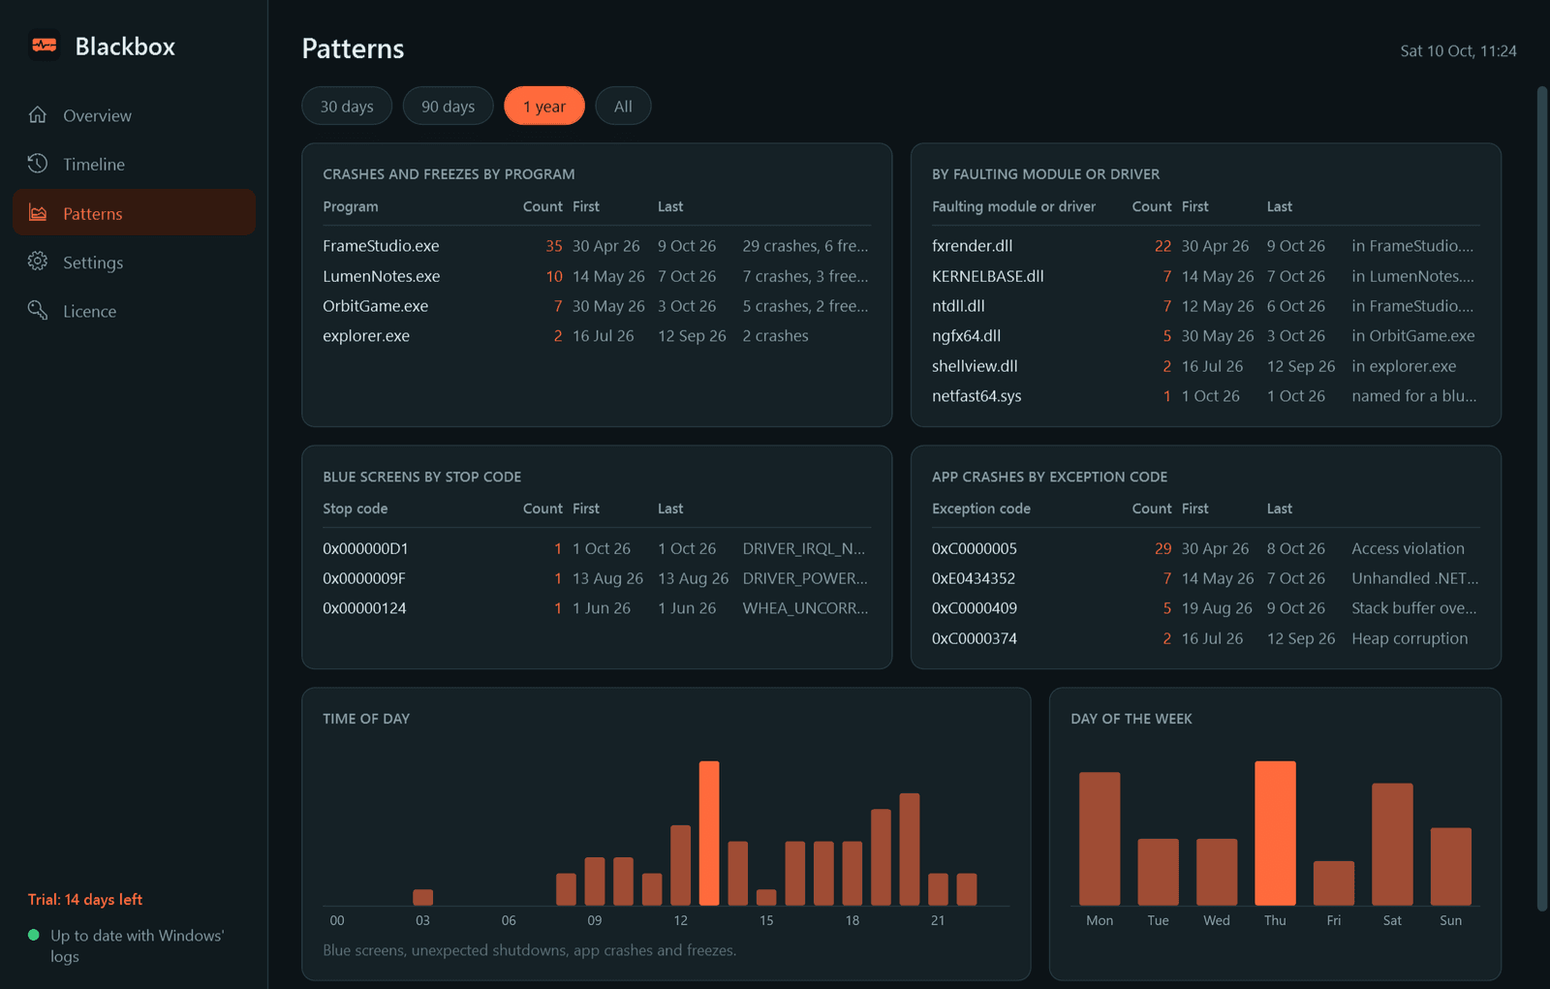
Task: Click the Trial: 14 days left link
Action: tap(85, 899)
